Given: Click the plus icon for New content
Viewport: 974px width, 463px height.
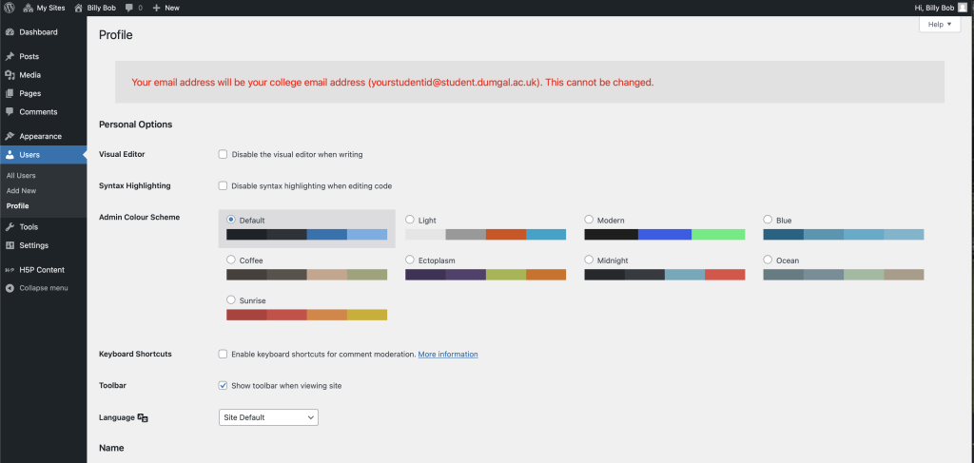Looking at the screenshot, I should 156,8.
